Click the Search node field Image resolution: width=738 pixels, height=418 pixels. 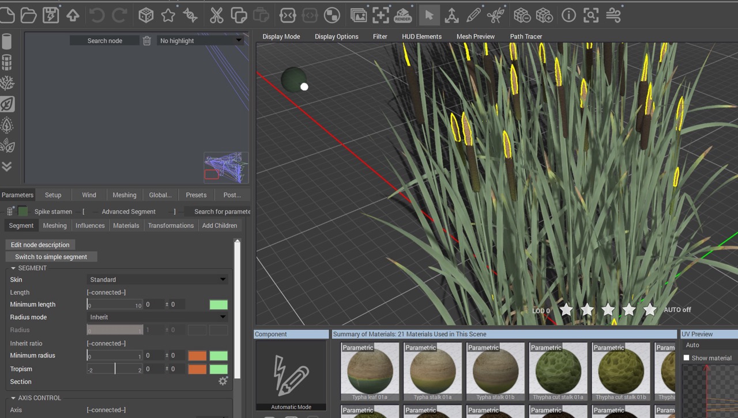point(104,41)
